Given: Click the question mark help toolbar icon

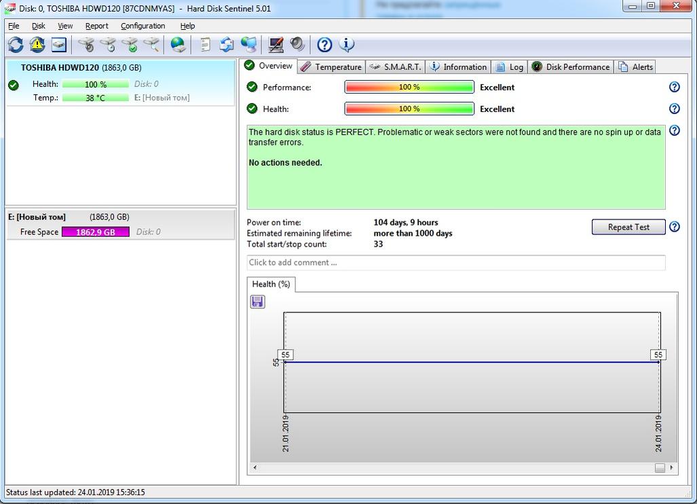Looking at the screenshot, I should coord(324,44).
